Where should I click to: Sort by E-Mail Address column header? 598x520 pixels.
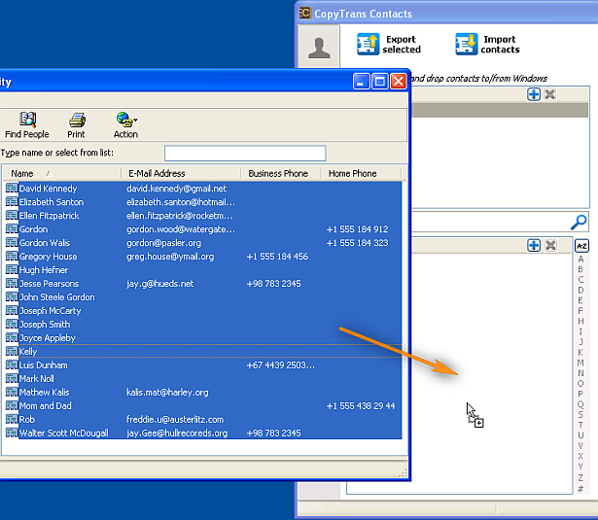(181, 173)
